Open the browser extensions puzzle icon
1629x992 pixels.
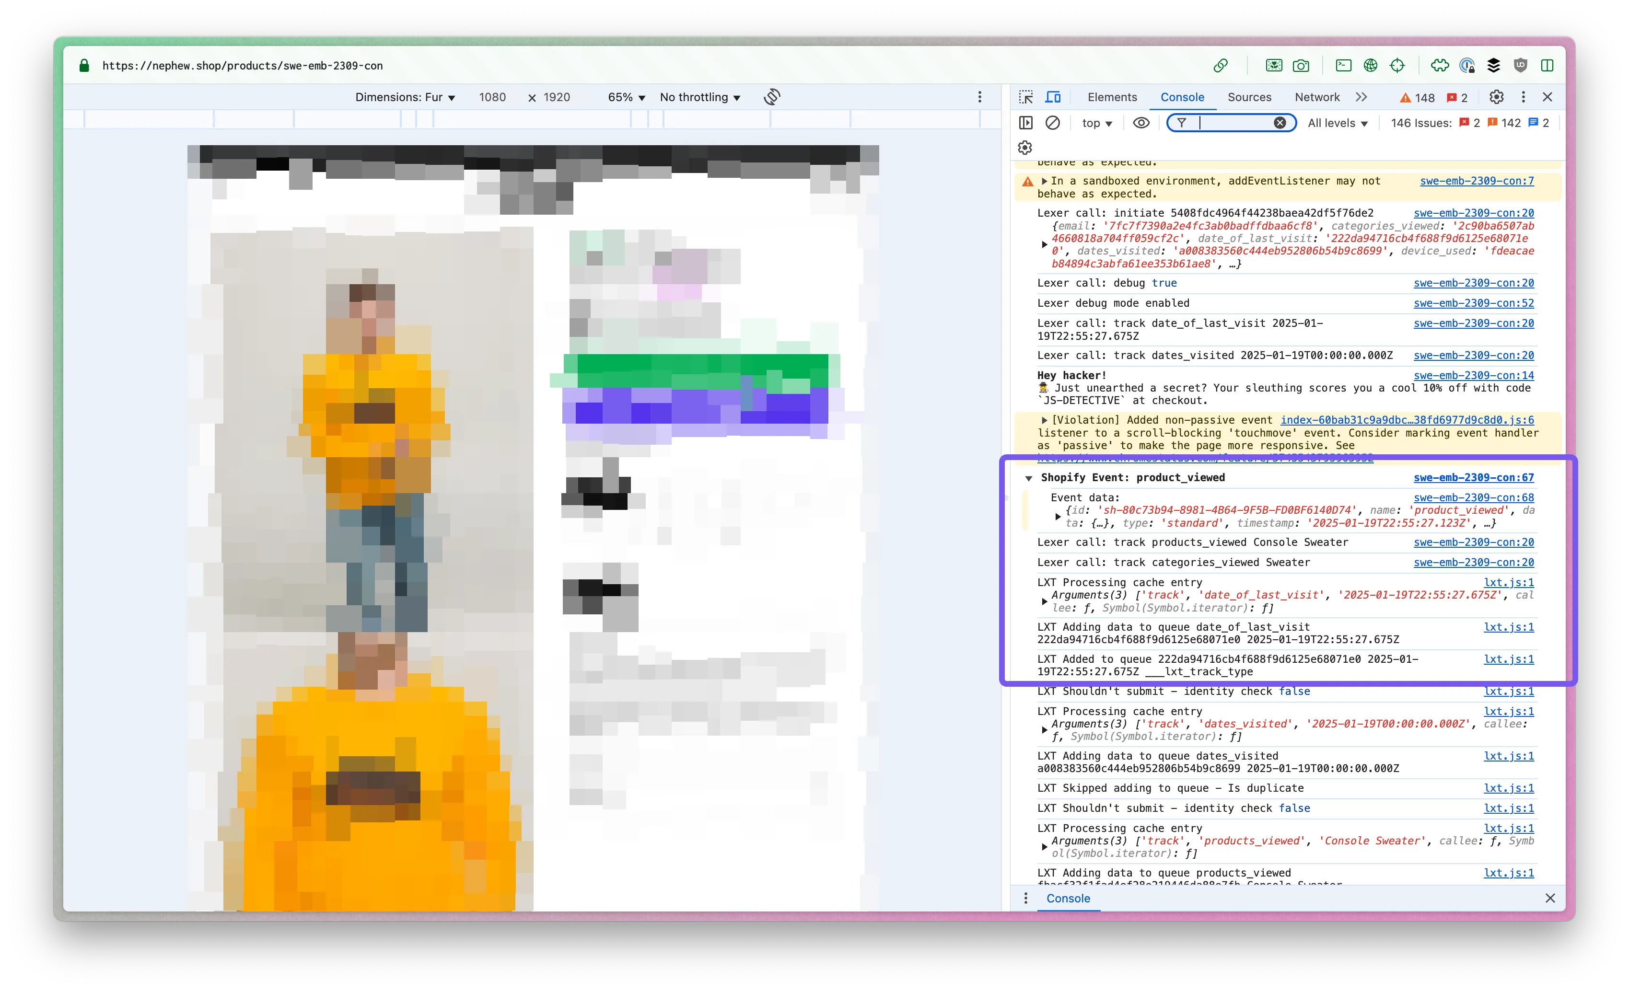tap(1439, 66)
